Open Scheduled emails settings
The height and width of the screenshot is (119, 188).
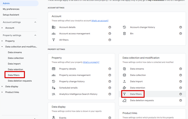68,88
